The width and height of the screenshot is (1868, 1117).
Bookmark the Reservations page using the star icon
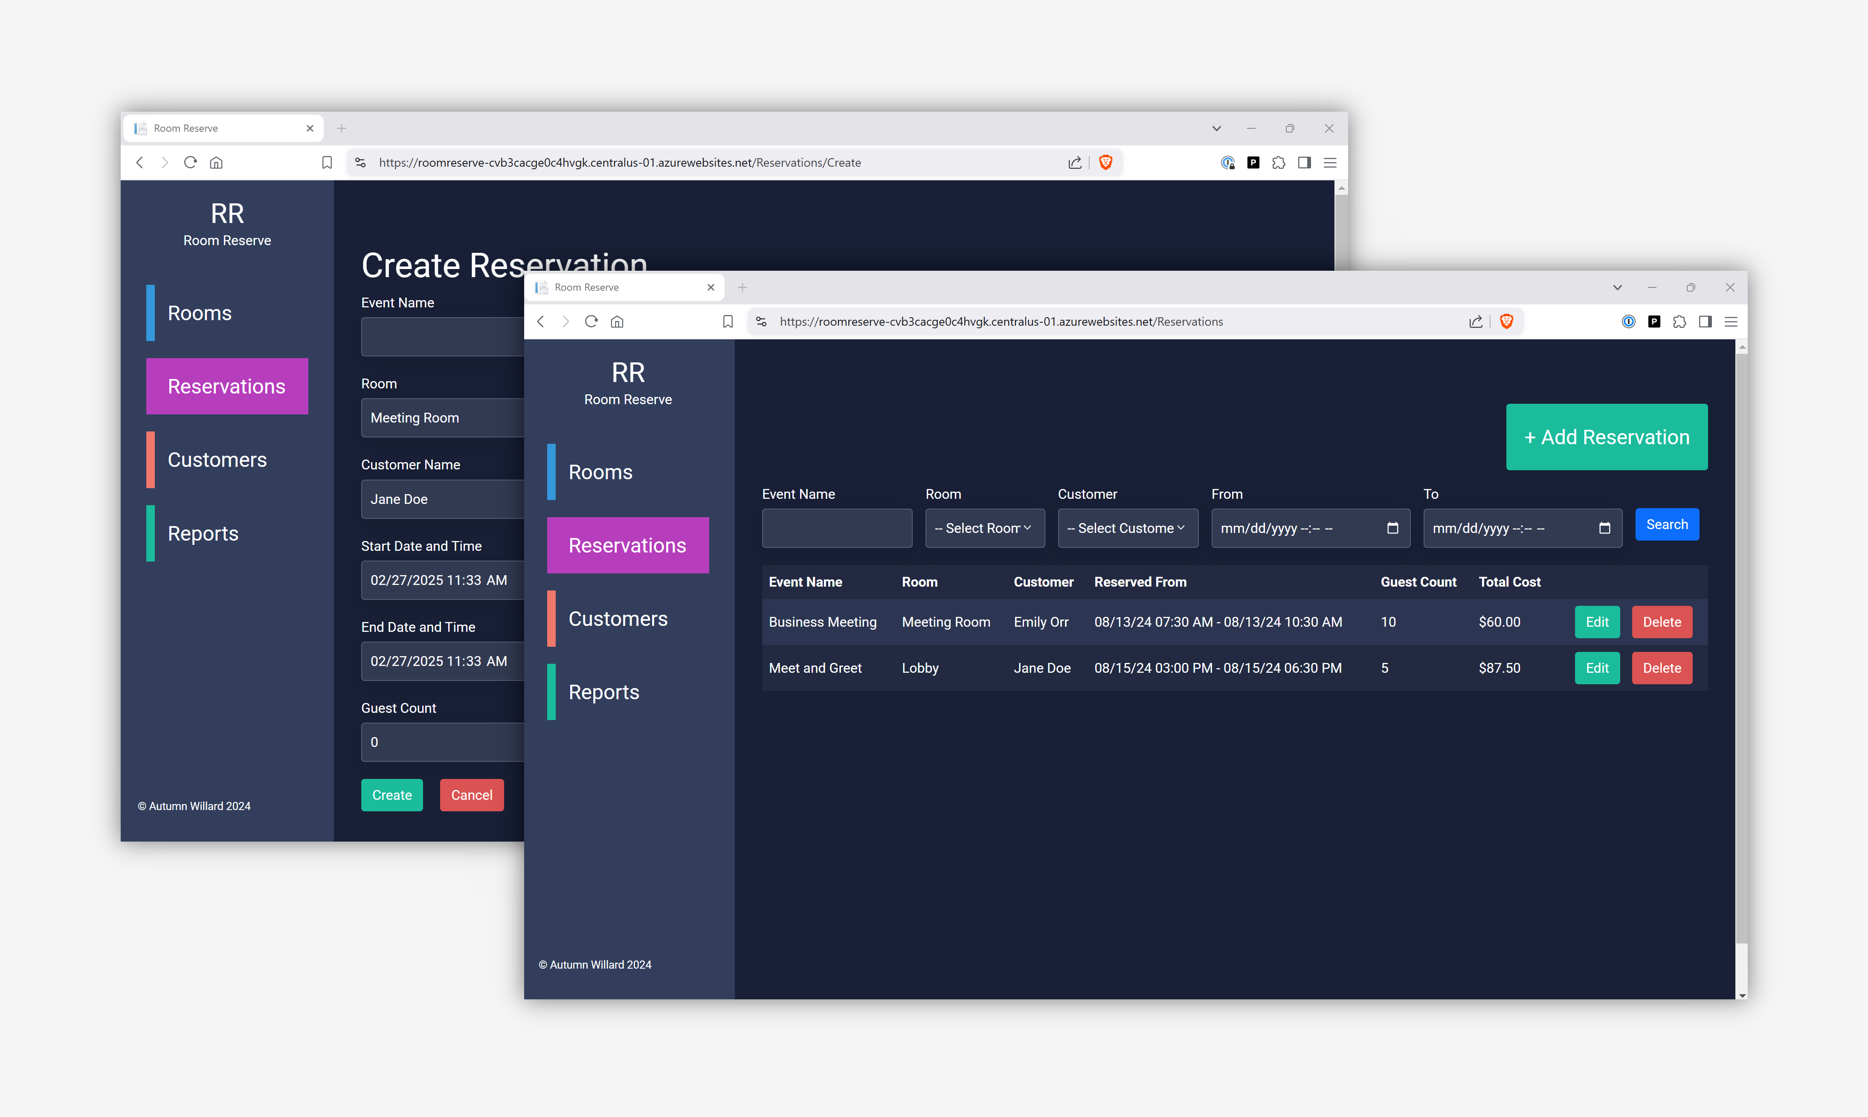click(727, 321)
